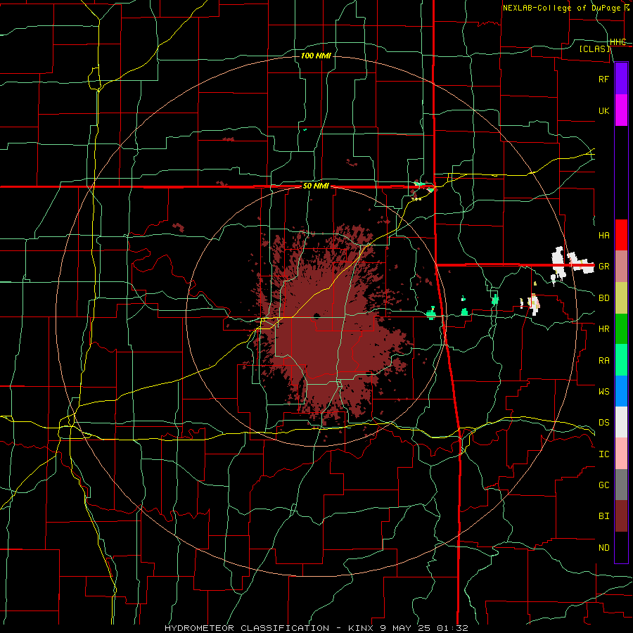Click the black radar site dot at center
Image resolution: width=633 pixels, height=633 pixels.
316,316
